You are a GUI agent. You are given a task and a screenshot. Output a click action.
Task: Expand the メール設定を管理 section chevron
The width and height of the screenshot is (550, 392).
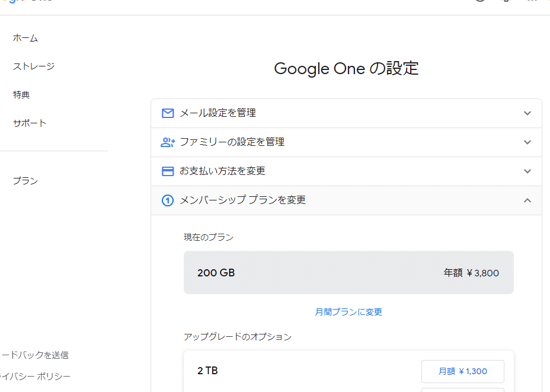(527, 113)
